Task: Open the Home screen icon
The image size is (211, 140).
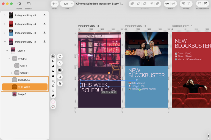Action: point(19,4)
